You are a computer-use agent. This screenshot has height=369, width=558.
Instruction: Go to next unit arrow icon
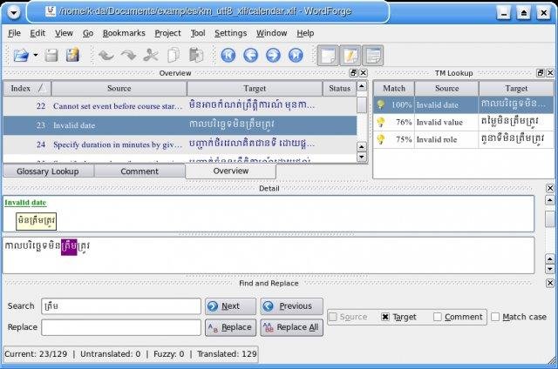coord(273,56)
